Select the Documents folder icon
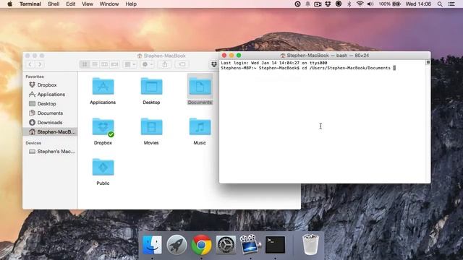The width and height of the screenshot is (463, 260). (200, 87)
